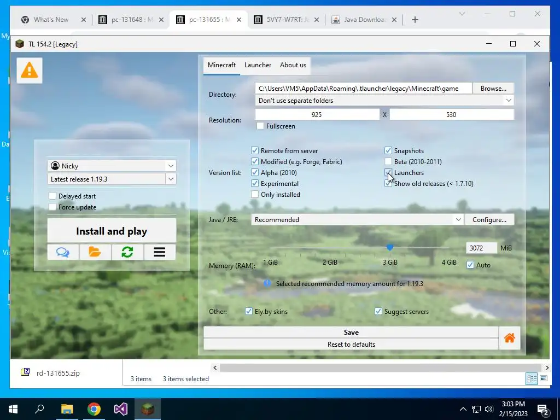
Task: Enable Only installed checkbox
Action: pos(255,195)
